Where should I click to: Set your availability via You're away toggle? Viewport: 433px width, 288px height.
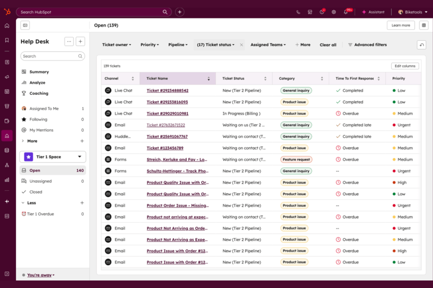pos(40,275)
